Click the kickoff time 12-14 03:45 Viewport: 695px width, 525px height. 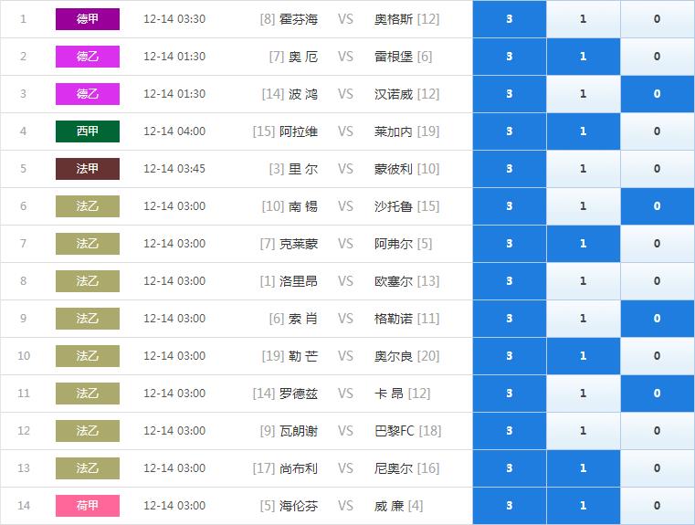(174, 169)
